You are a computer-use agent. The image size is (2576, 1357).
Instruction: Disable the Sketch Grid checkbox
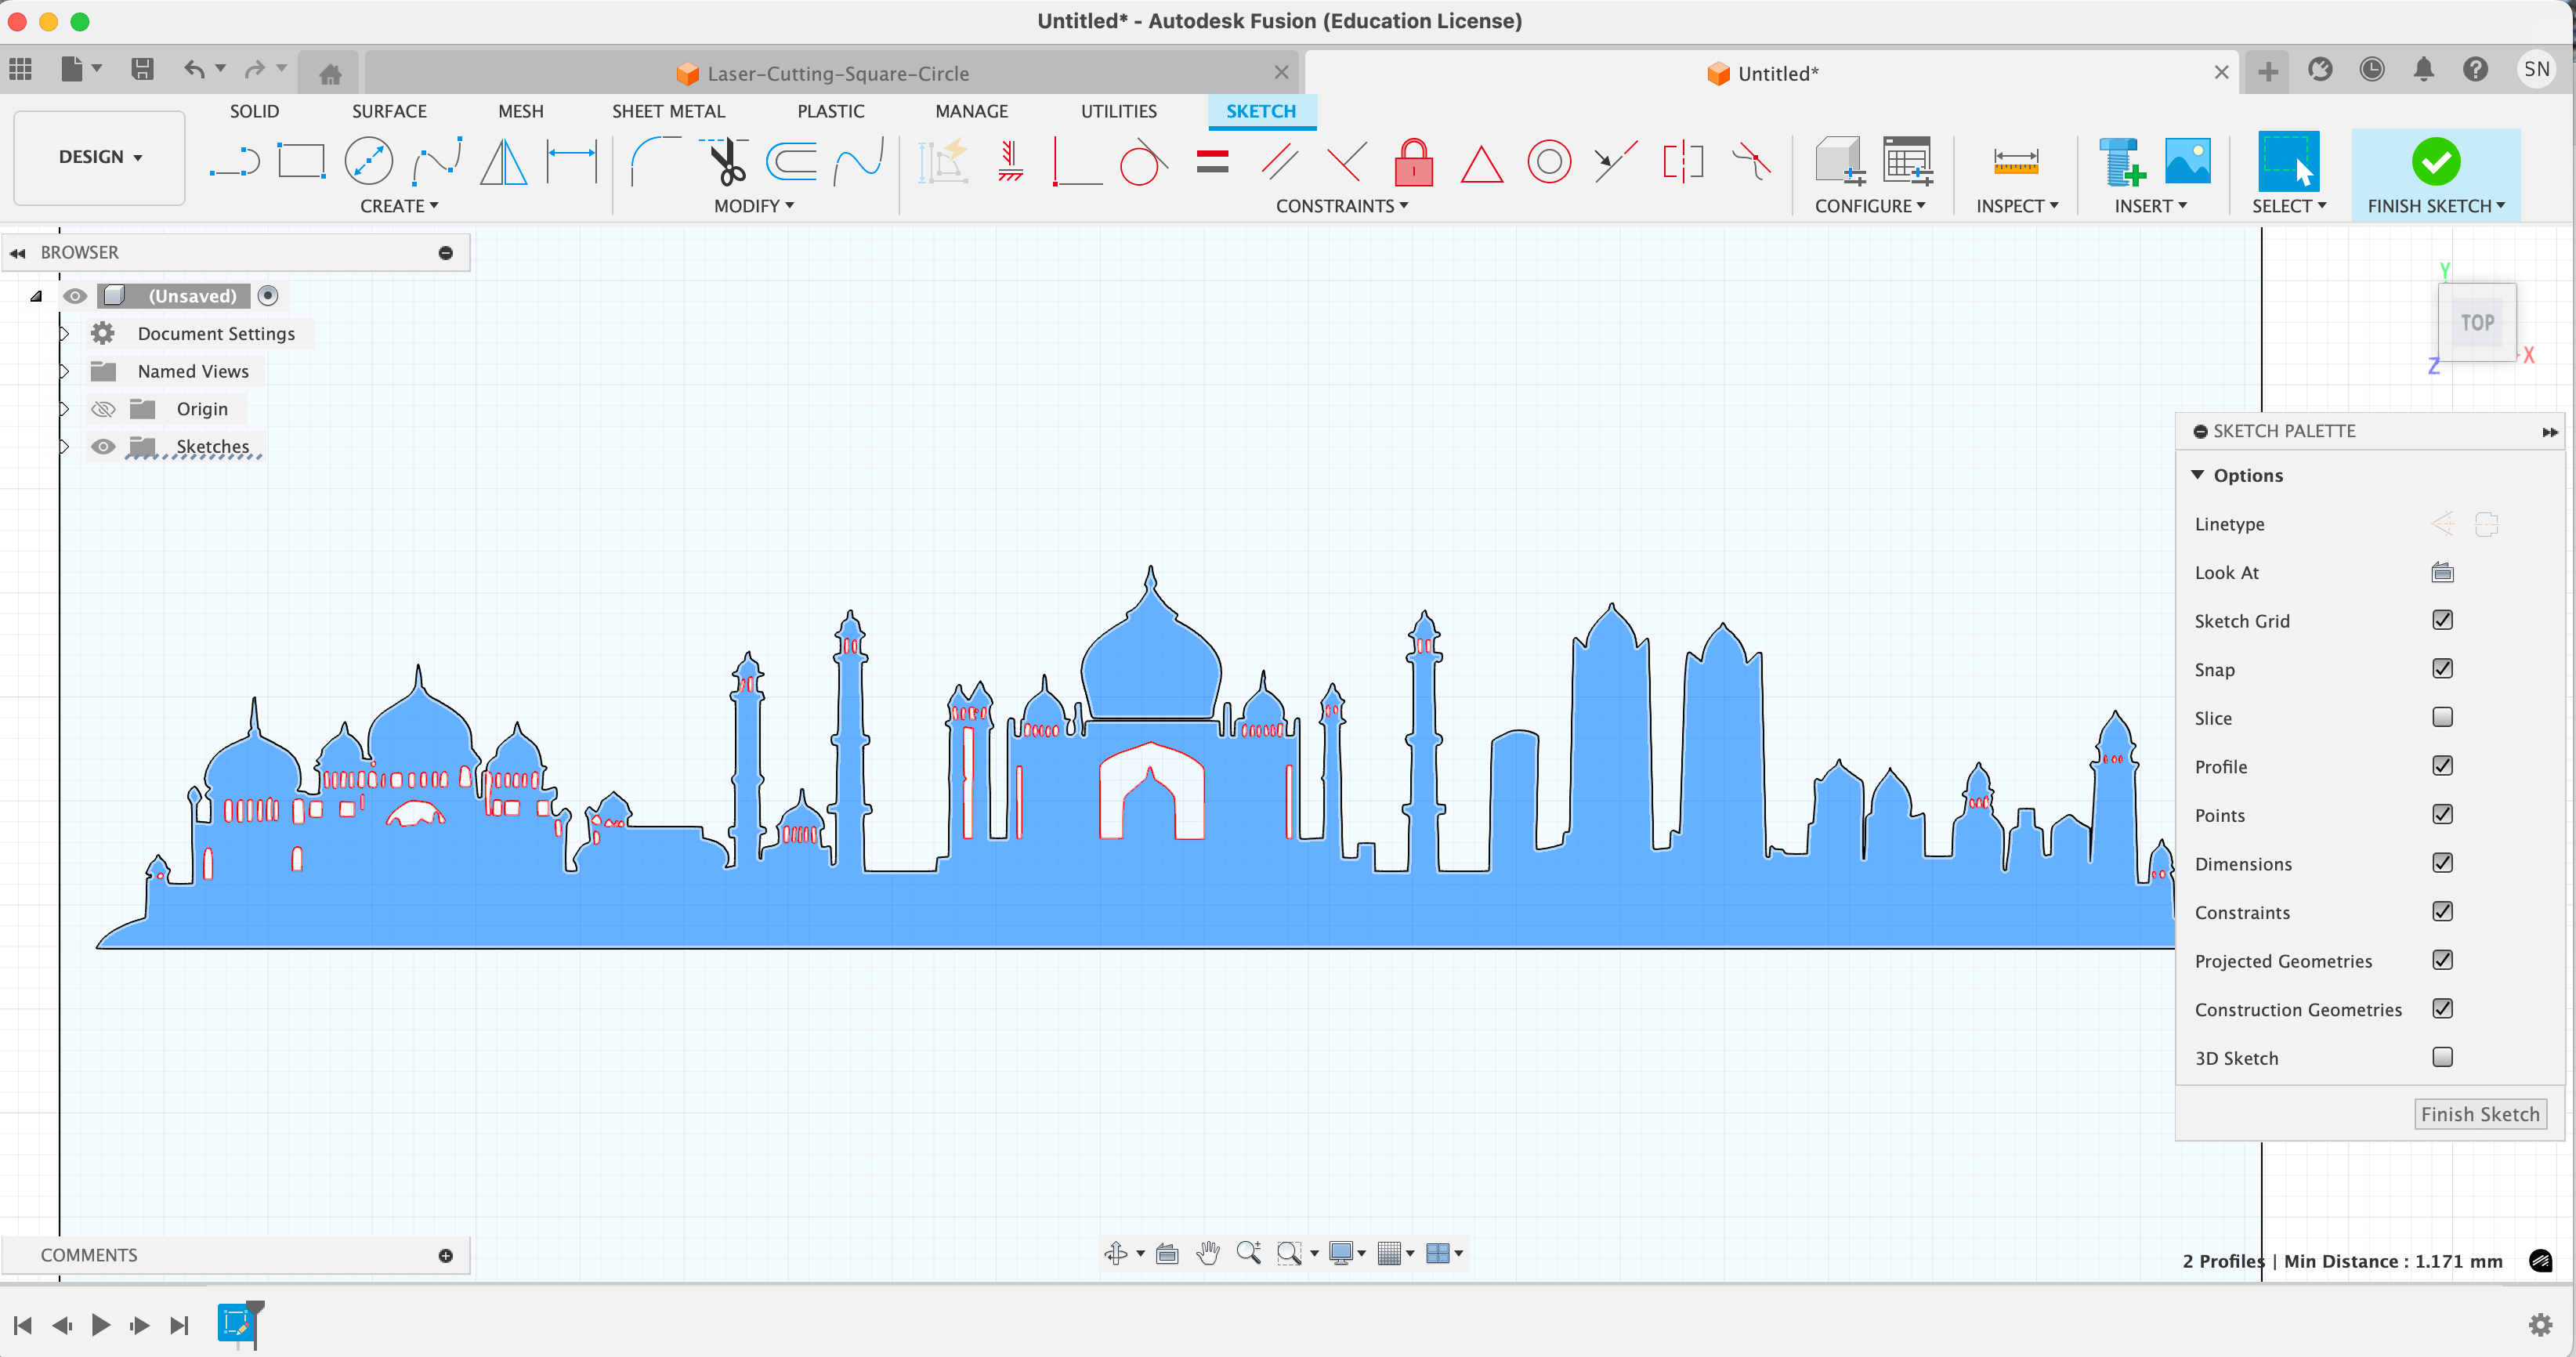[2442, 620]
